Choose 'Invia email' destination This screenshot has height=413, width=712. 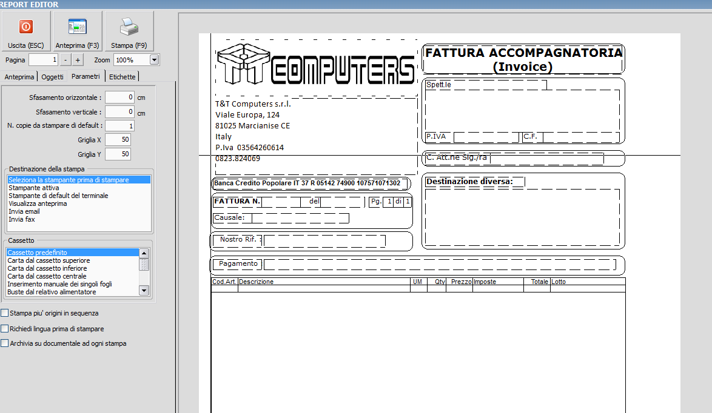[79, 211]
